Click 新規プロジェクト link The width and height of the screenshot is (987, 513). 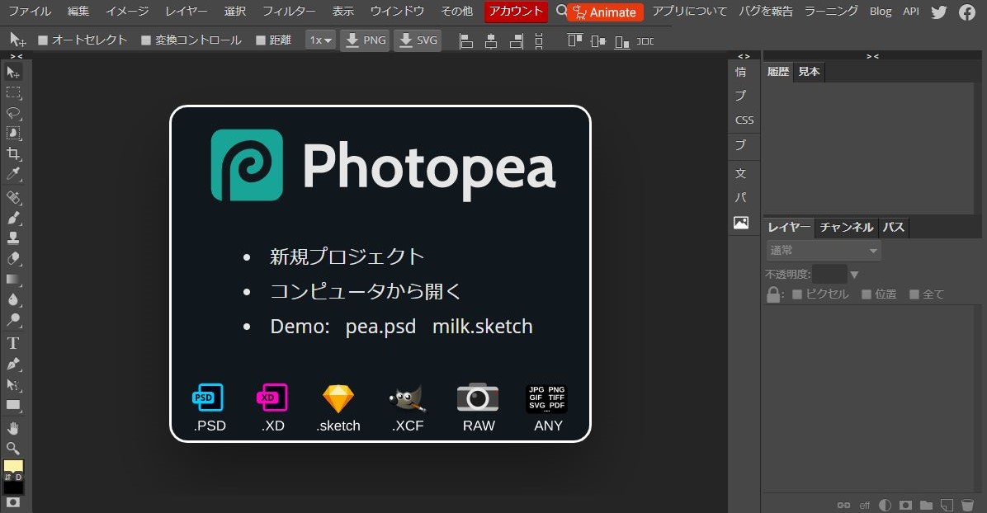point(347,256)
